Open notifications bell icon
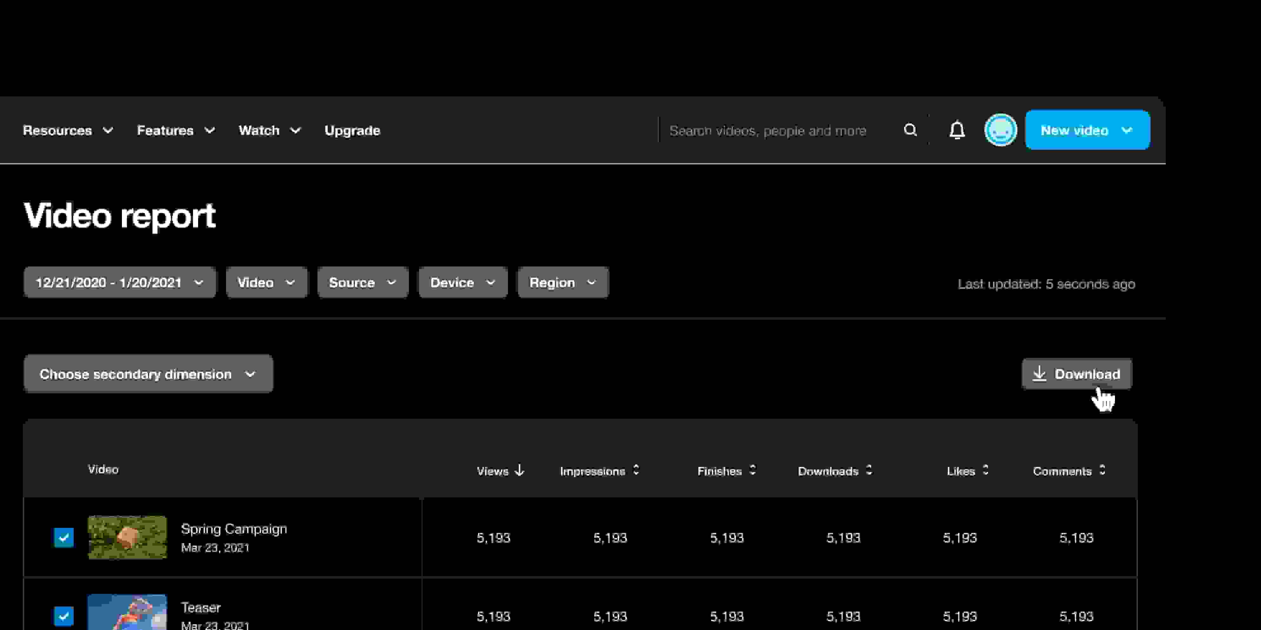Image resolution: width=1261 pixels, height=630 pixels. tap(957, 130)
